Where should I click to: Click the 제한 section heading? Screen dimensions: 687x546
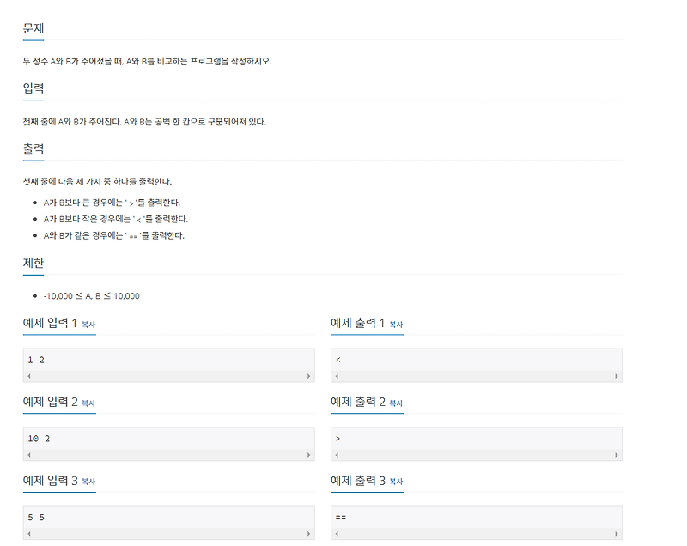(x=32, y=263)
